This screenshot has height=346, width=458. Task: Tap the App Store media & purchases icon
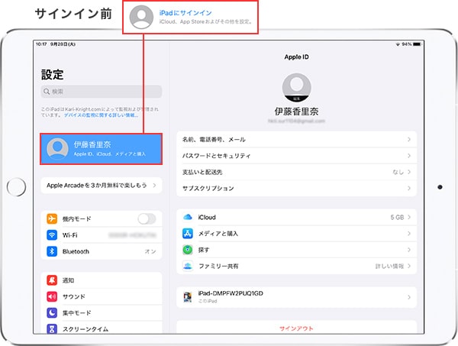(188, 234)
